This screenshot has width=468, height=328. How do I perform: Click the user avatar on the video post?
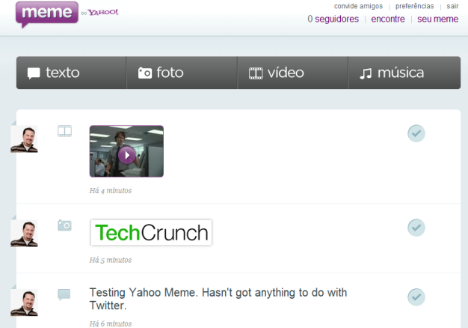(25, 139)
